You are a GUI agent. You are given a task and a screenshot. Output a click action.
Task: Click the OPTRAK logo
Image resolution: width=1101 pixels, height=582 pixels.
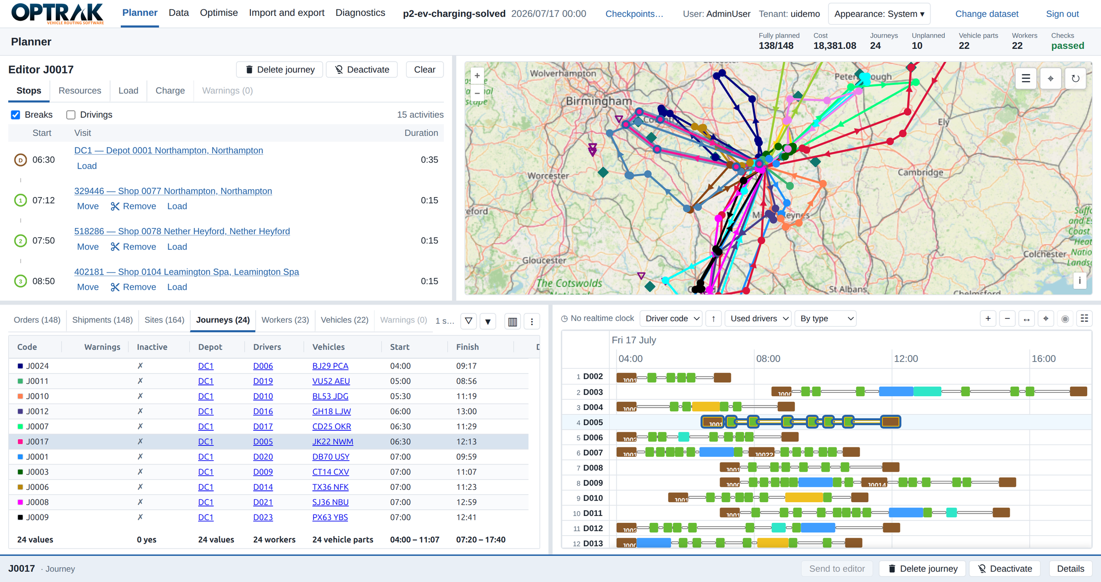[x=58, y=13]
